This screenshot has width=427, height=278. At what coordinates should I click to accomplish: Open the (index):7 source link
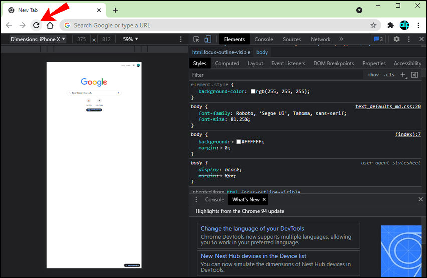pyautogui.click(x=408, y=134)
